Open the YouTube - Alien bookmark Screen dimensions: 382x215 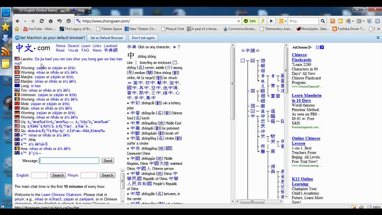point(40,29)
